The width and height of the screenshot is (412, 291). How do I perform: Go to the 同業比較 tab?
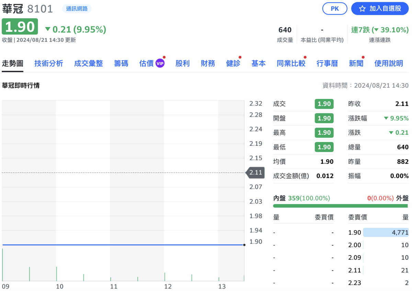(291, 63)
